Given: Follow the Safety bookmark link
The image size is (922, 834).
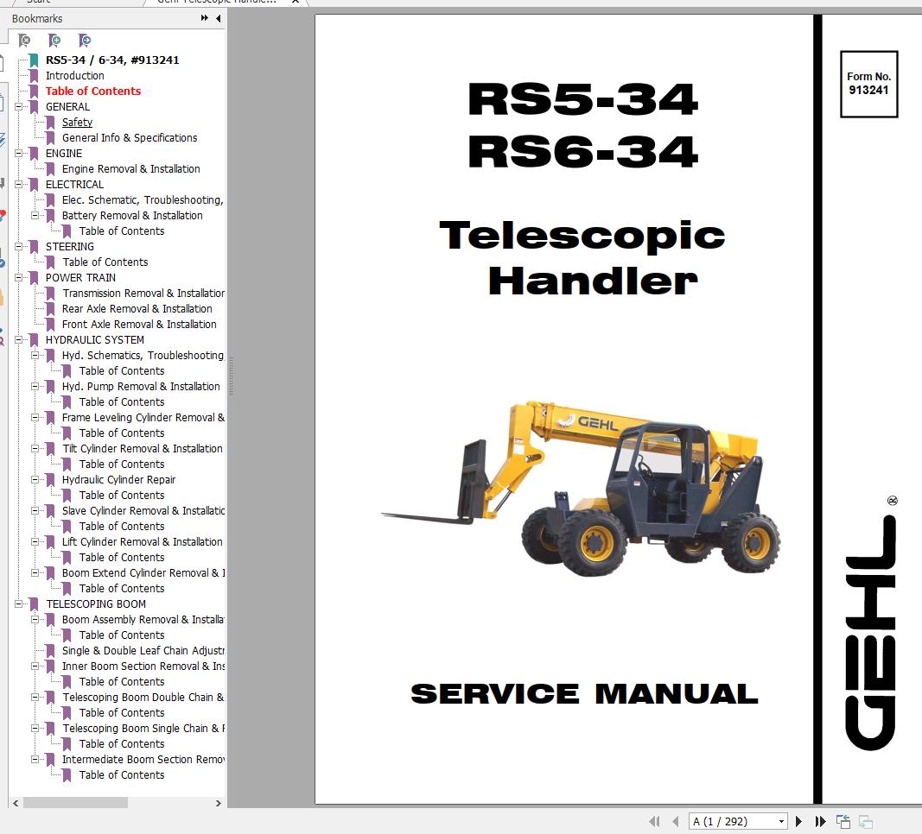Looking at the screenshot, I should tap(76, 122).
